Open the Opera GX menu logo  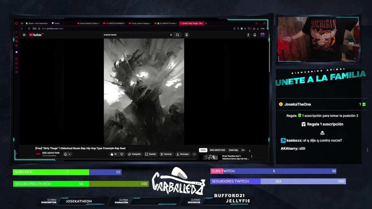17,23
